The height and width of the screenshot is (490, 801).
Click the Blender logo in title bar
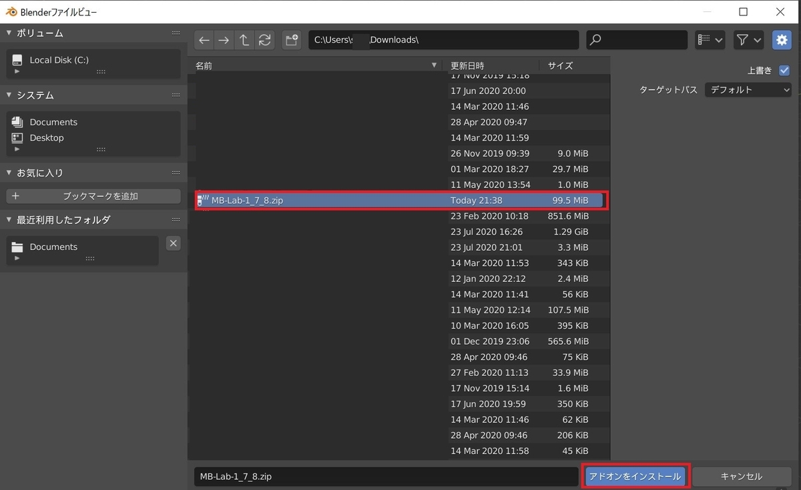(x=11, y=11)
